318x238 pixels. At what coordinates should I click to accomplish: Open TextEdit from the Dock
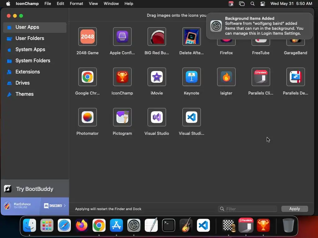(x=151, y=225)
